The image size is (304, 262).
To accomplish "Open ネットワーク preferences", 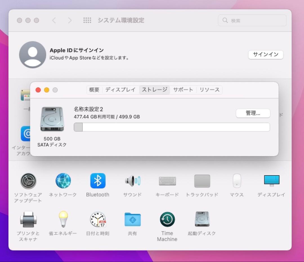I will tap(63, 181).
